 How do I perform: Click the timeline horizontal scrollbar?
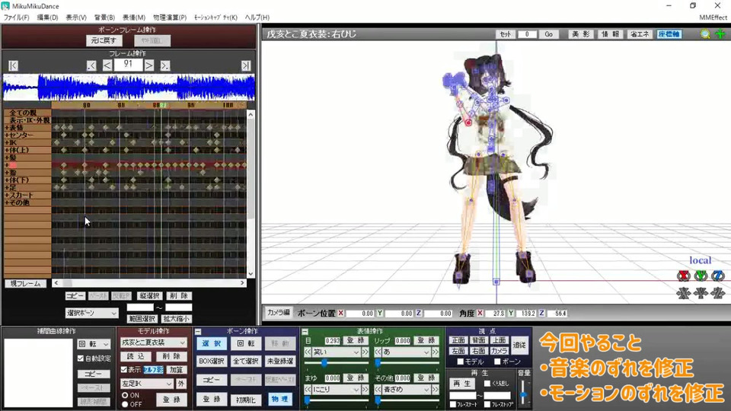coord(149,283)
